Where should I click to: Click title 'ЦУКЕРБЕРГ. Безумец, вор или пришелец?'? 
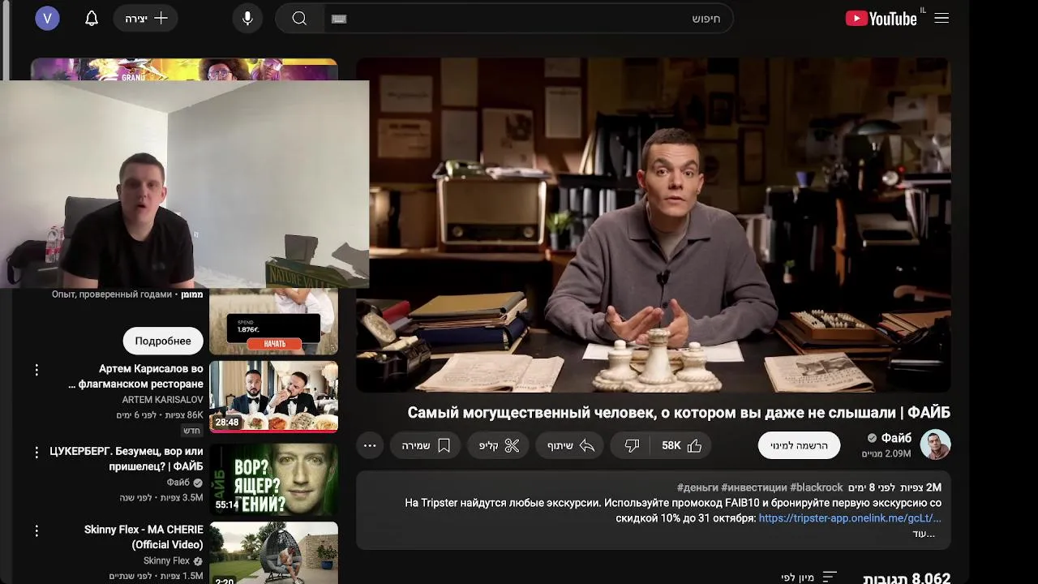[127, 458]
